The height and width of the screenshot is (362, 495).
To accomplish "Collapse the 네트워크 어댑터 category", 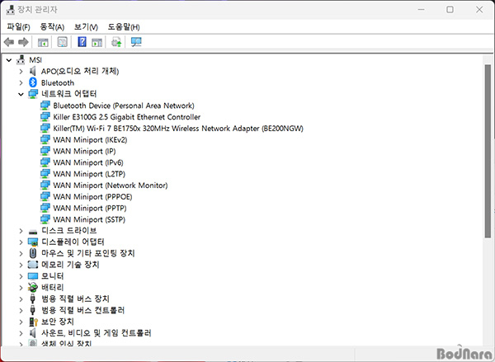I will click(x=21, y=95).
